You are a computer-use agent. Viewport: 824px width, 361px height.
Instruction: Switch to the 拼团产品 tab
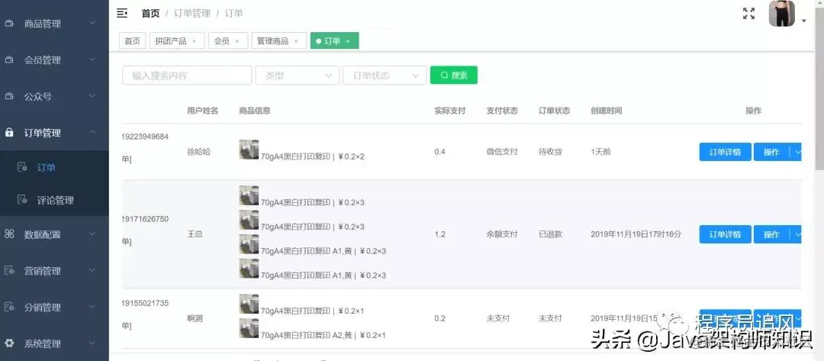click(176, 41)
